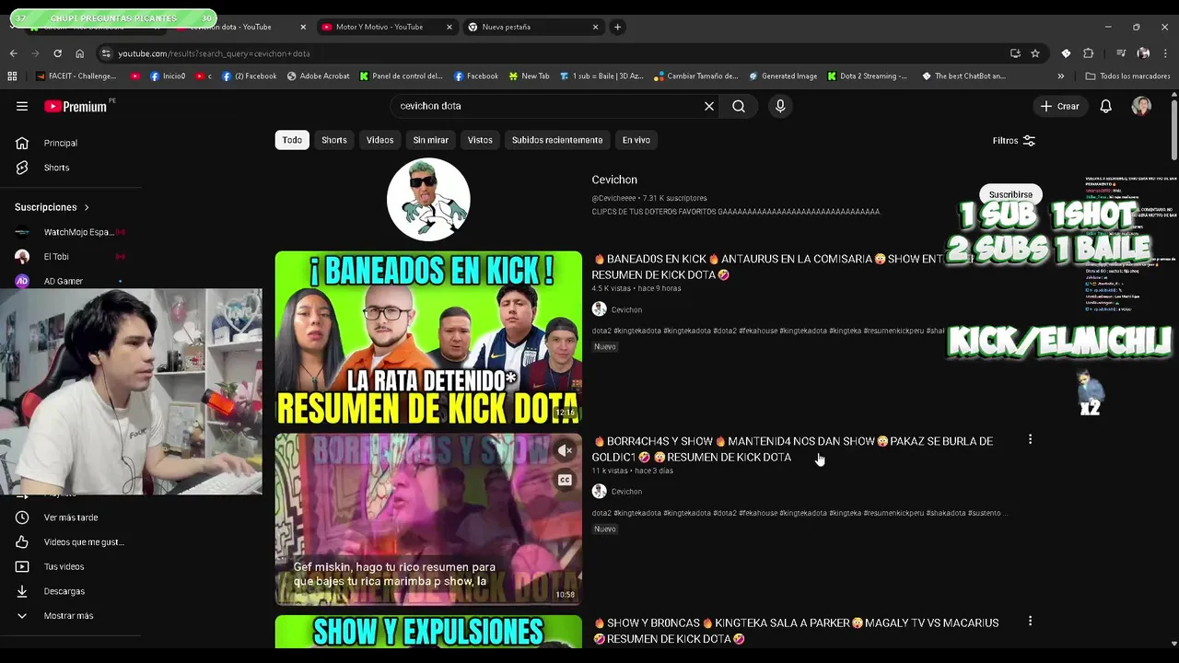Bookmark this page with the star
This screenshot has width=1179, height=663.
1035,53
